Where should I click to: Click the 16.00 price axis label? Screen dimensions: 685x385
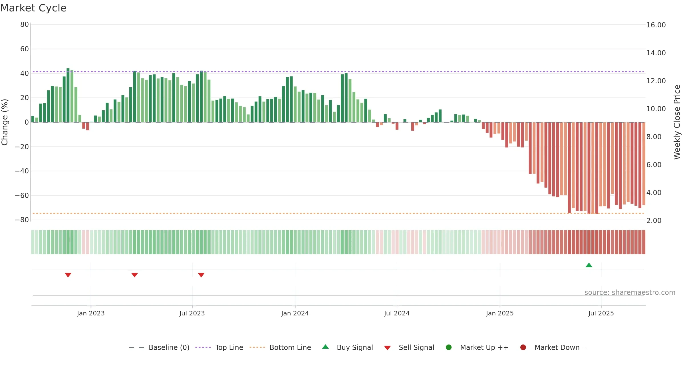(656, 25)
